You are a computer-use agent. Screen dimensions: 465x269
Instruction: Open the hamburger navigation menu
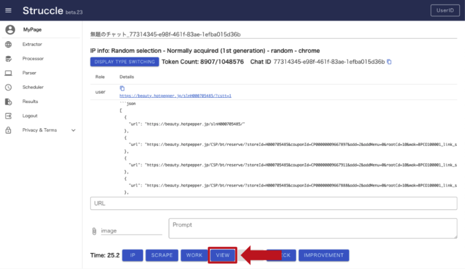click(8, 10)
